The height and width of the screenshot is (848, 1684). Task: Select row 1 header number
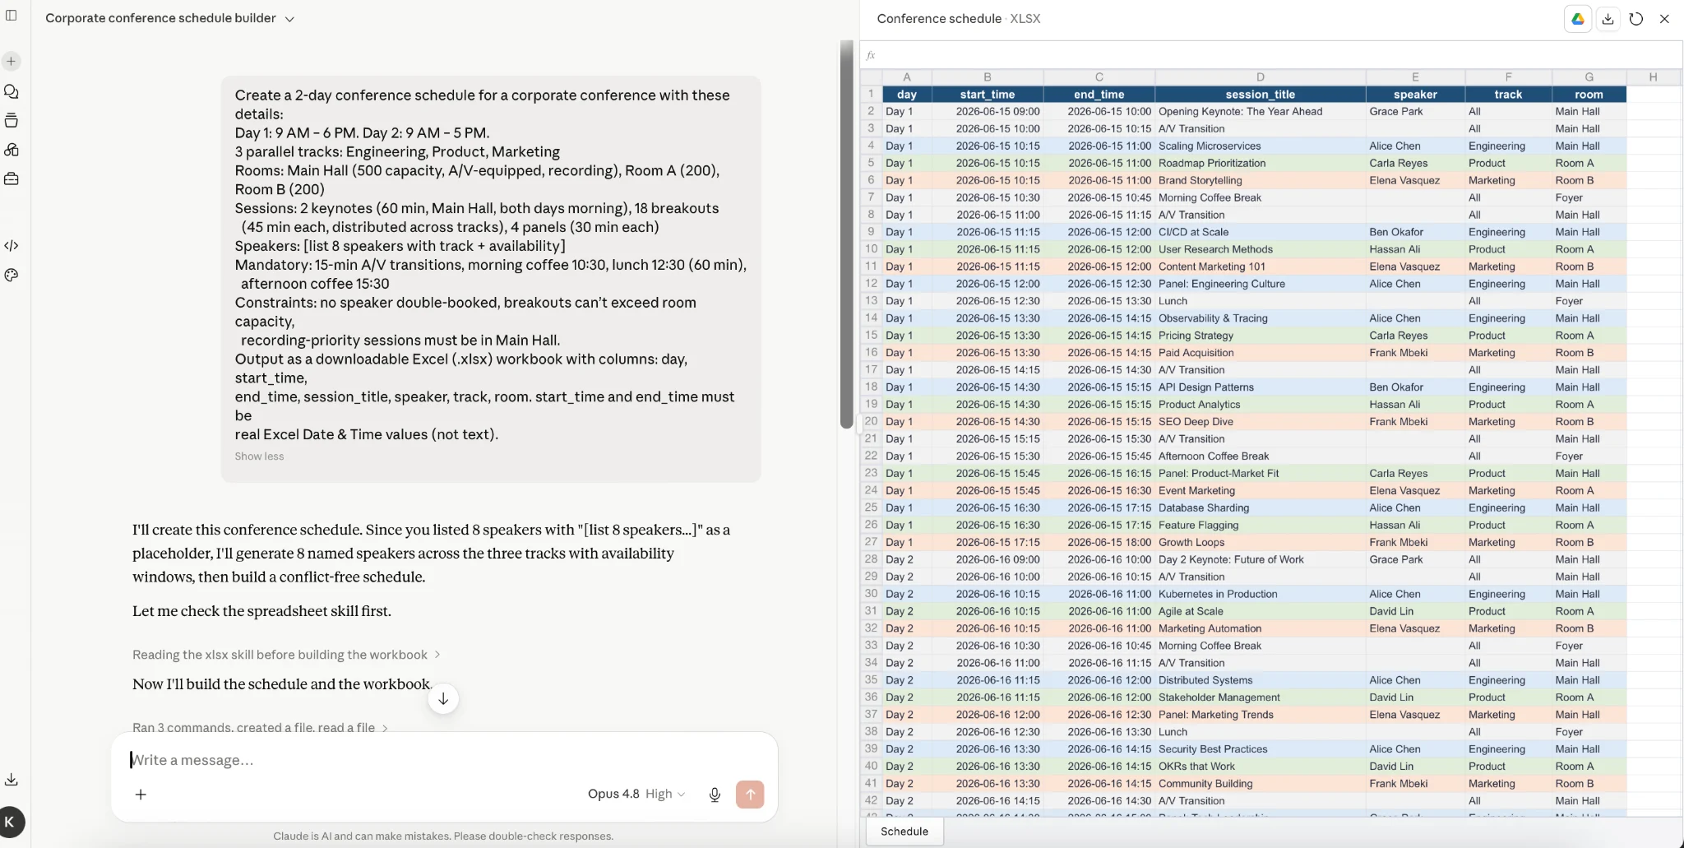coord(871,94)
